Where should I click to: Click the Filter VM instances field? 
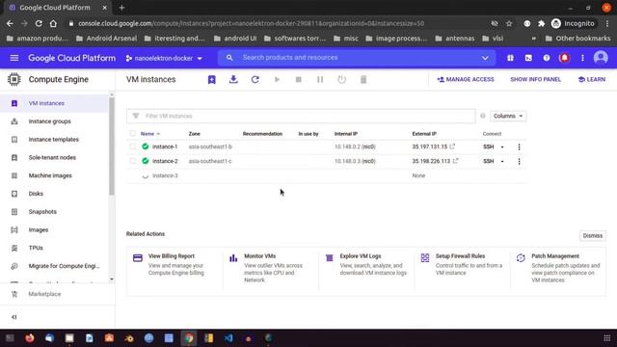(x=301, y=116)
